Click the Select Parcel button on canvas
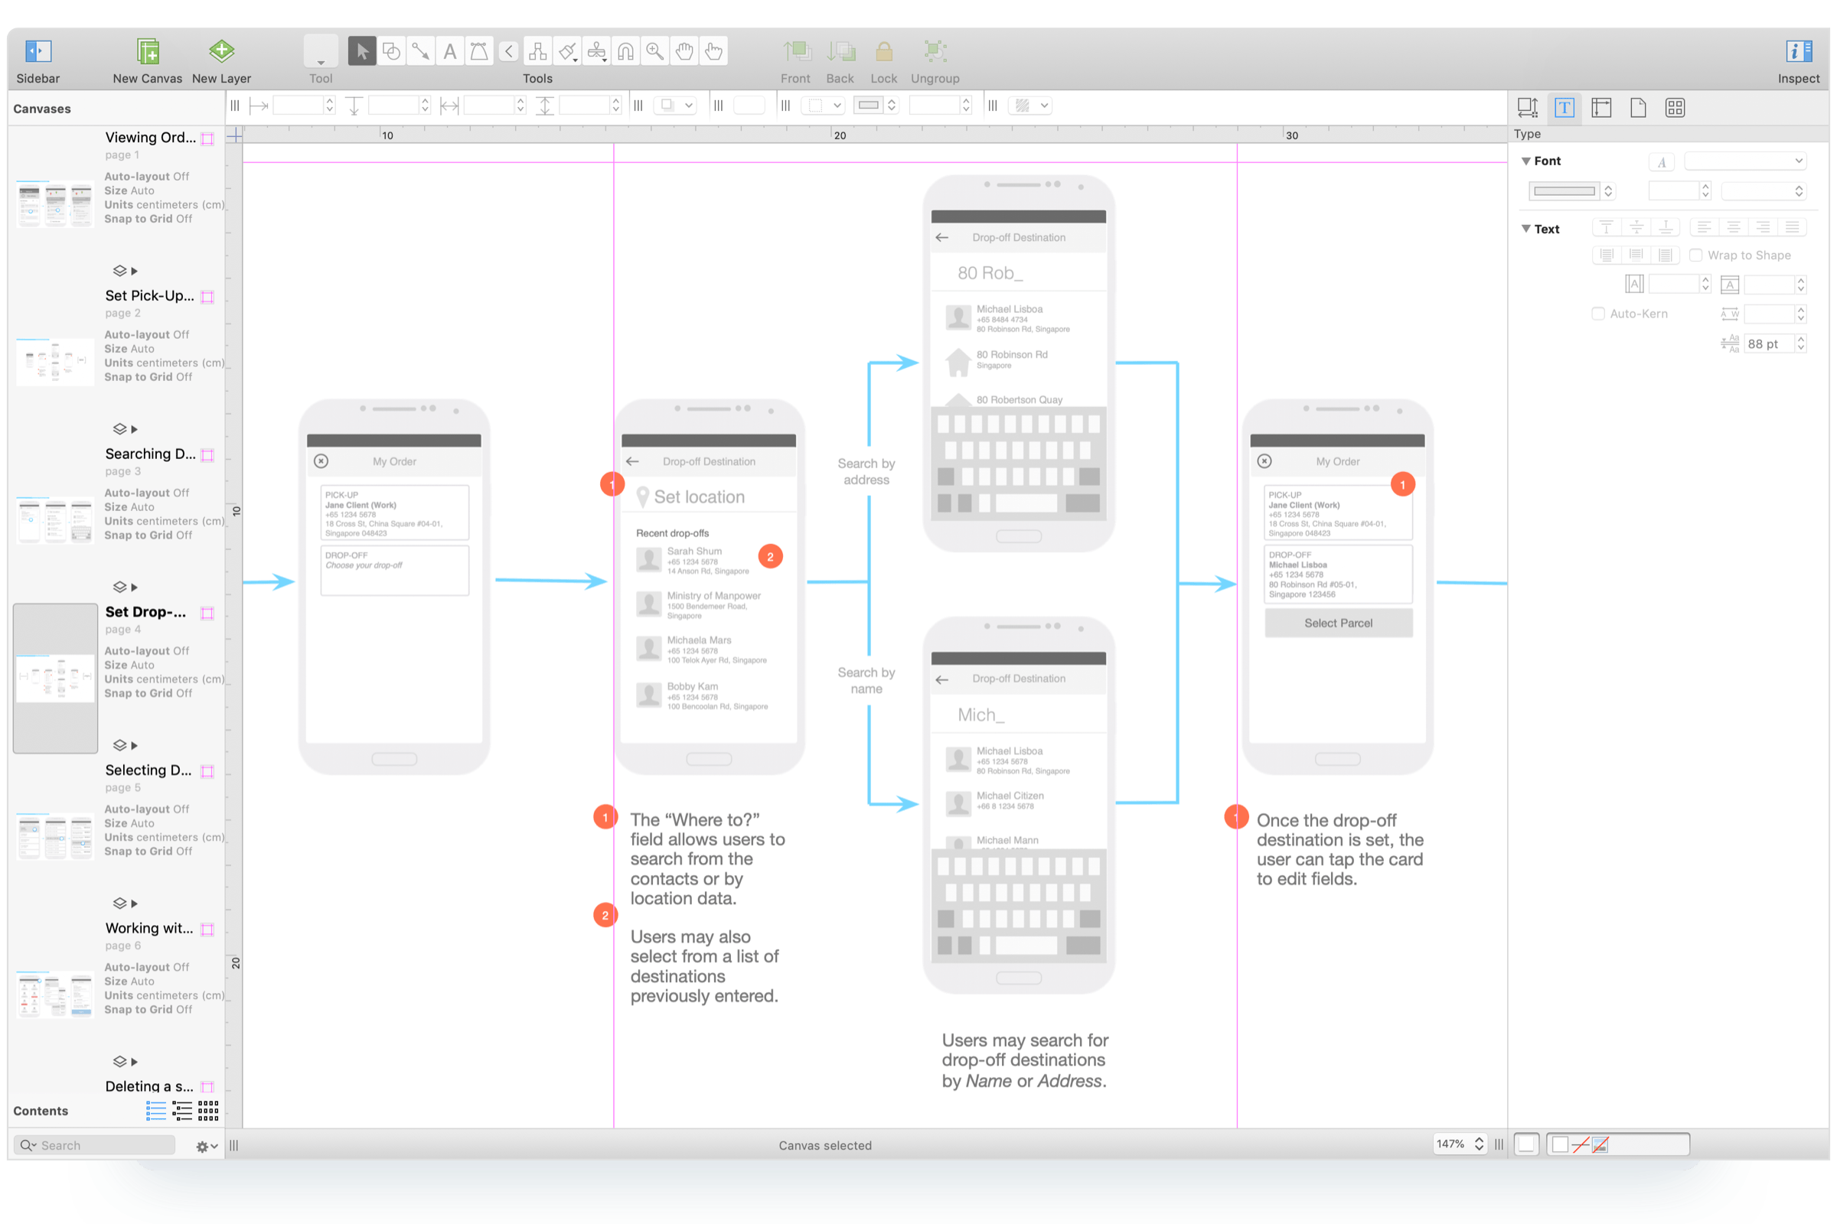Screen dimensions: 1837x1224 coord(1338,623)
